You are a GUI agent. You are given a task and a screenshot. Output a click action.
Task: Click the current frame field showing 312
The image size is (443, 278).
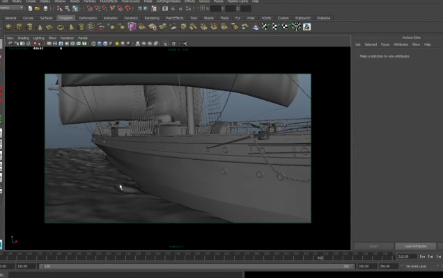click(x=406, y=256)
